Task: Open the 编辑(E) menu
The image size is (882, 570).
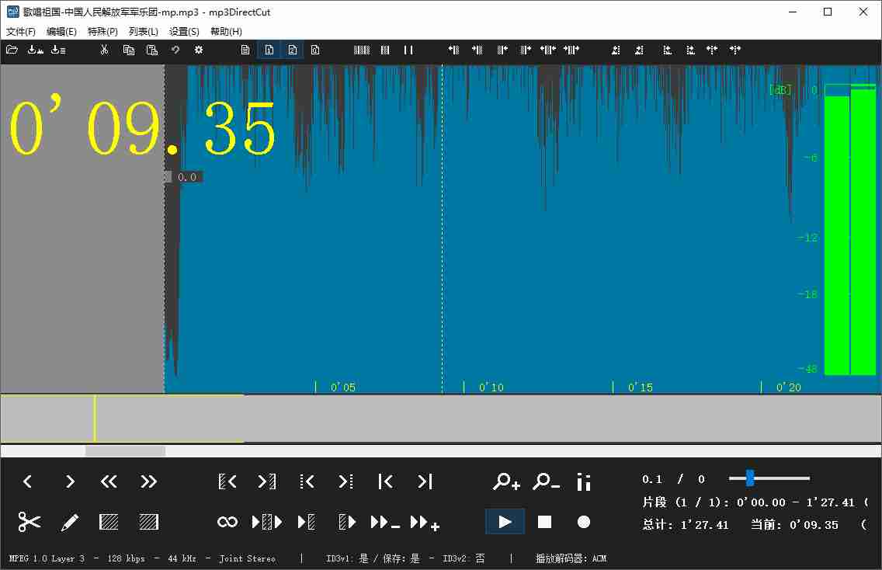Action: [x=61, y=31]
